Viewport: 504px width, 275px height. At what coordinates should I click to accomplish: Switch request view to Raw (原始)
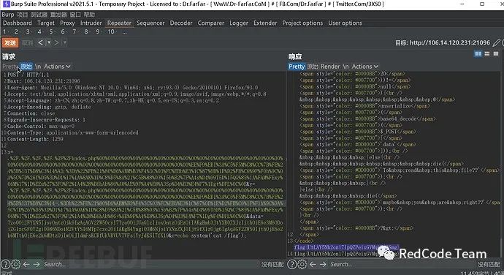pos(26,67)
